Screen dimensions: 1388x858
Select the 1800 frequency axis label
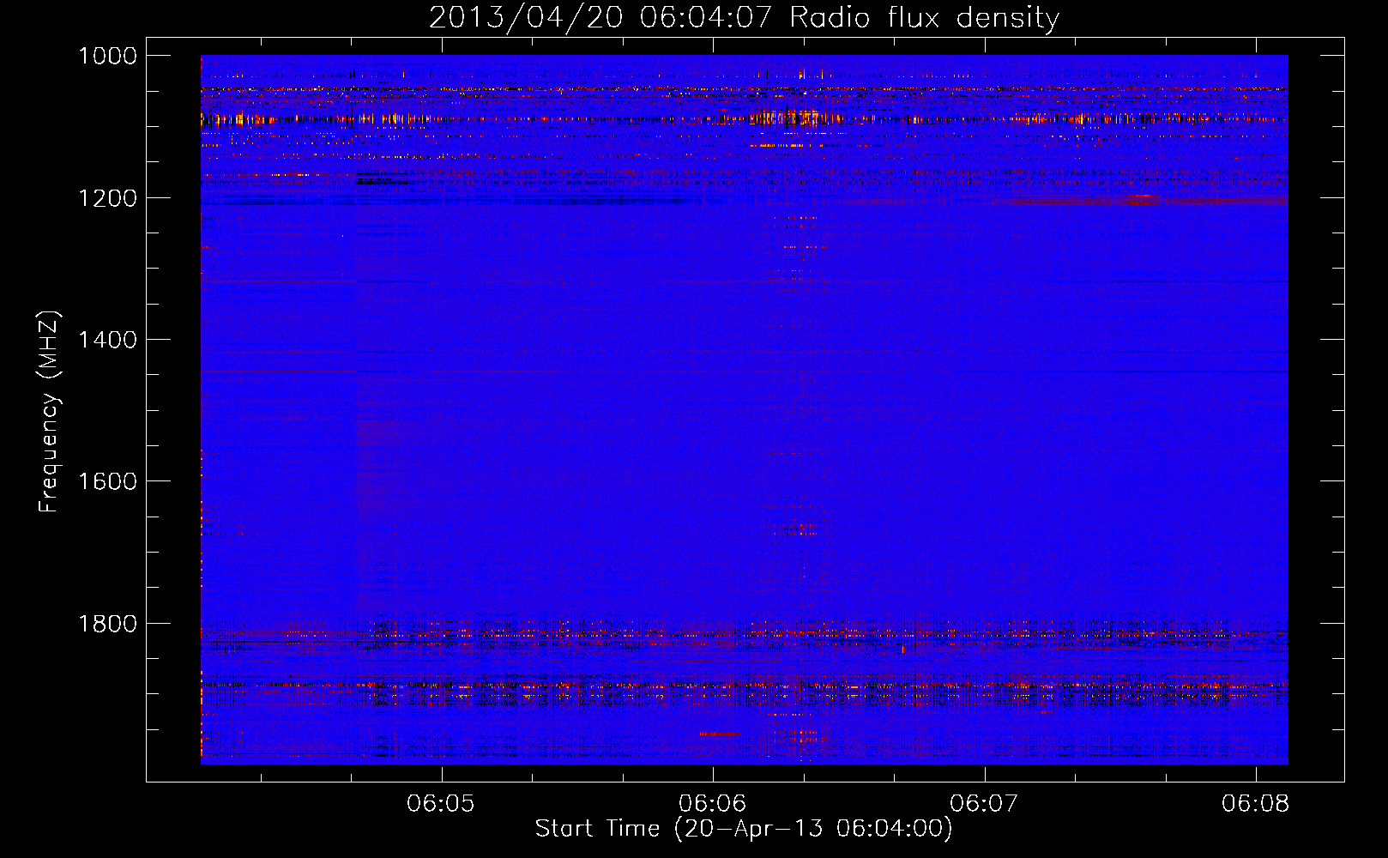[x=107, y=624]
